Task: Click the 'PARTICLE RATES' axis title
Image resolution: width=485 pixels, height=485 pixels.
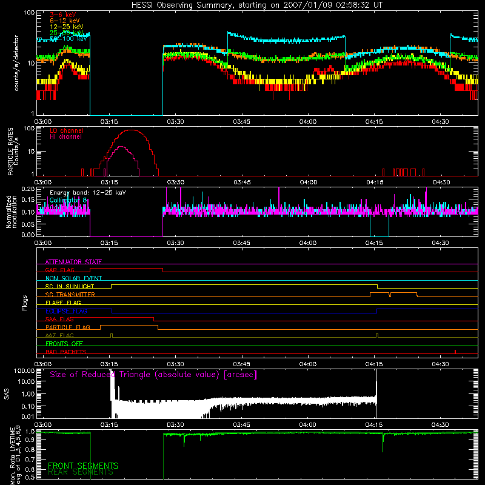Action: [x=10, y=152]
